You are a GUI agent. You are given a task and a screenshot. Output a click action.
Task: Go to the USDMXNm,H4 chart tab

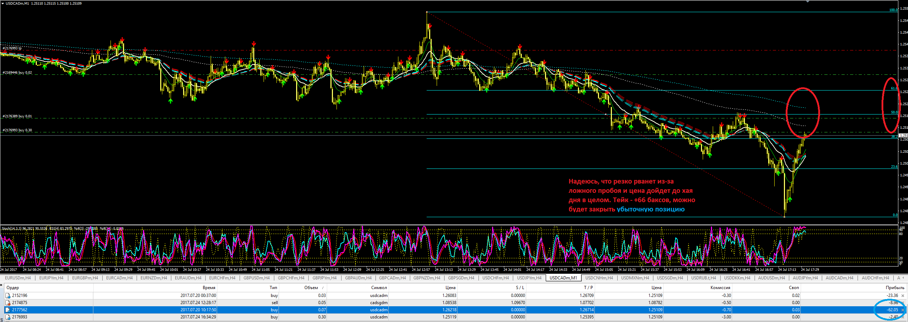pos(635,278)
